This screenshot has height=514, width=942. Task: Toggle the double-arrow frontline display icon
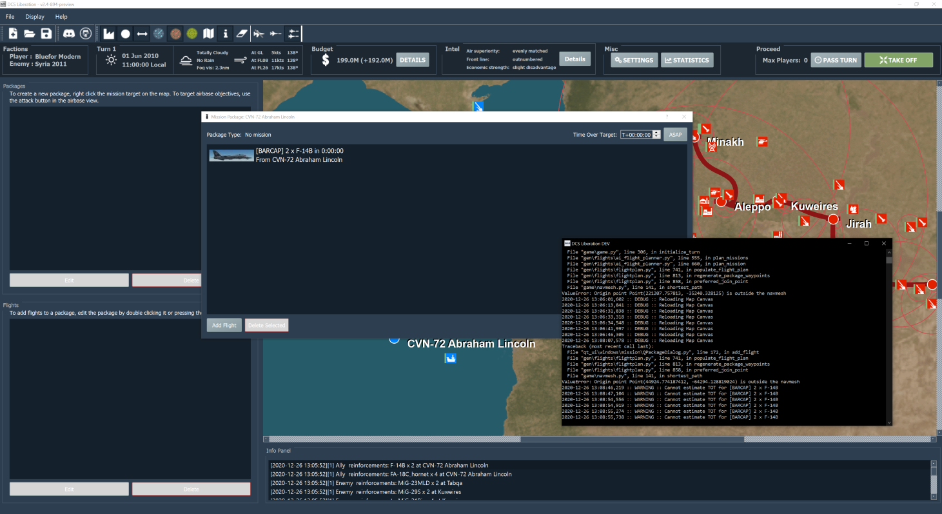142,34
